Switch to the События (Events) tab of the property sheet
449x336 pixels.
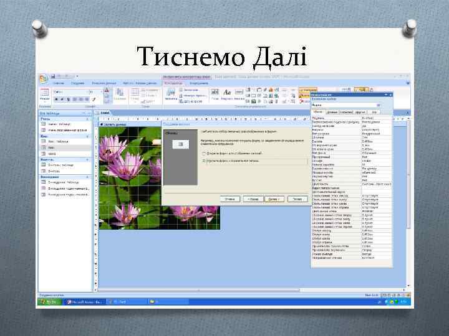click(x=346, y=112)
